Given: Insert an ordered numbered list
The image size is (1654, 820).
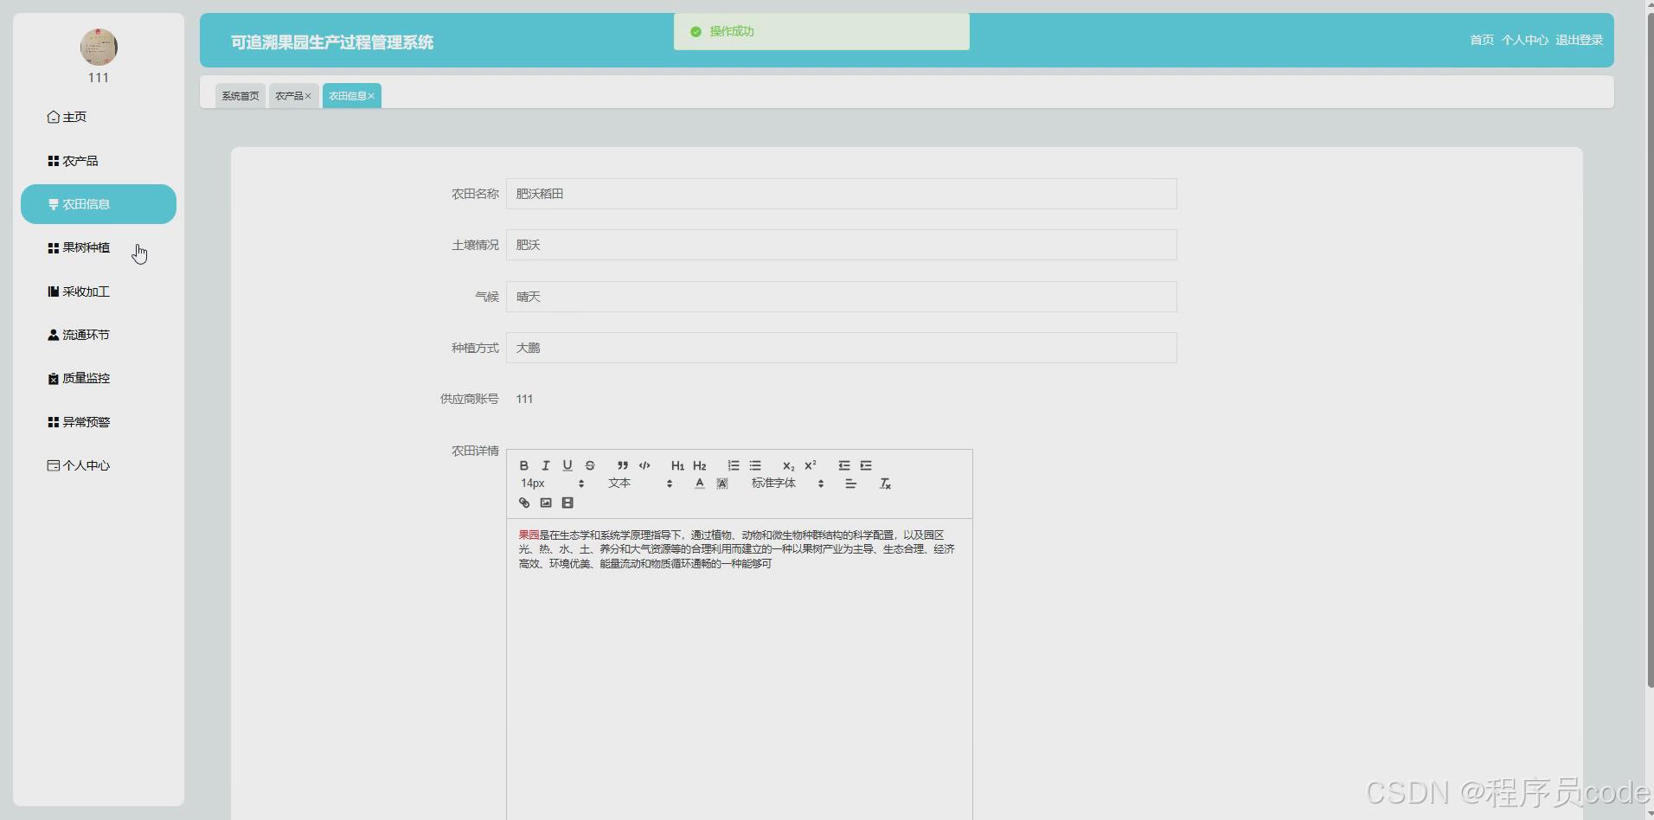Looking at the screenshot, I should (x=733, y=465).
